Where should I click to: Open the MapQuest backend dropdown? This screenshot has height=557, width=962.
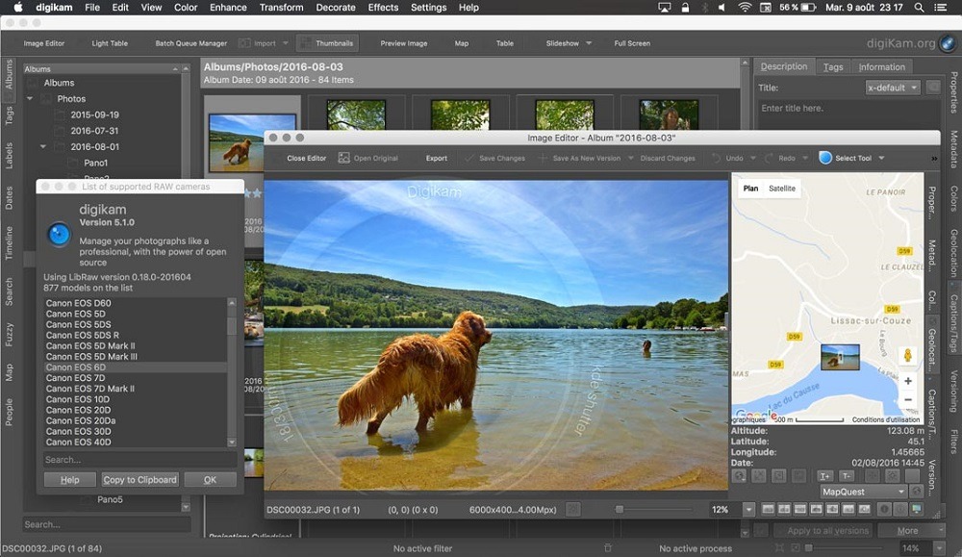point(862,492)
